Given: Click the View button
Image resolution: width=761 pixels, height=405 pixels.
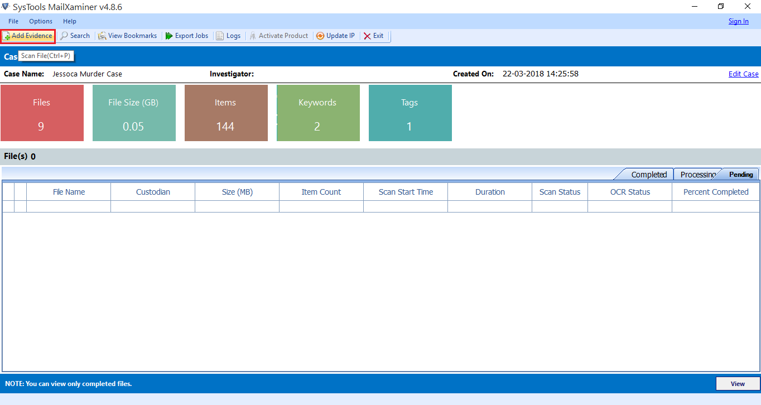Looking at the screenshot, I should pyautogui.click(x=738, y=384).
